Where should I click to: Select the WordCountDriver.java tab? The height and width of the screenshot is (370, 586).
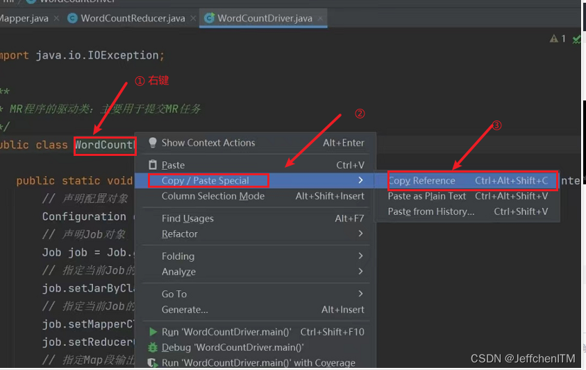click(263, 18)
